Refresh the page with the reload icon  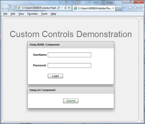click(65, 8)
